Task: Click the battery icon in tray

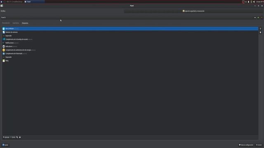Action: [251, 2]
